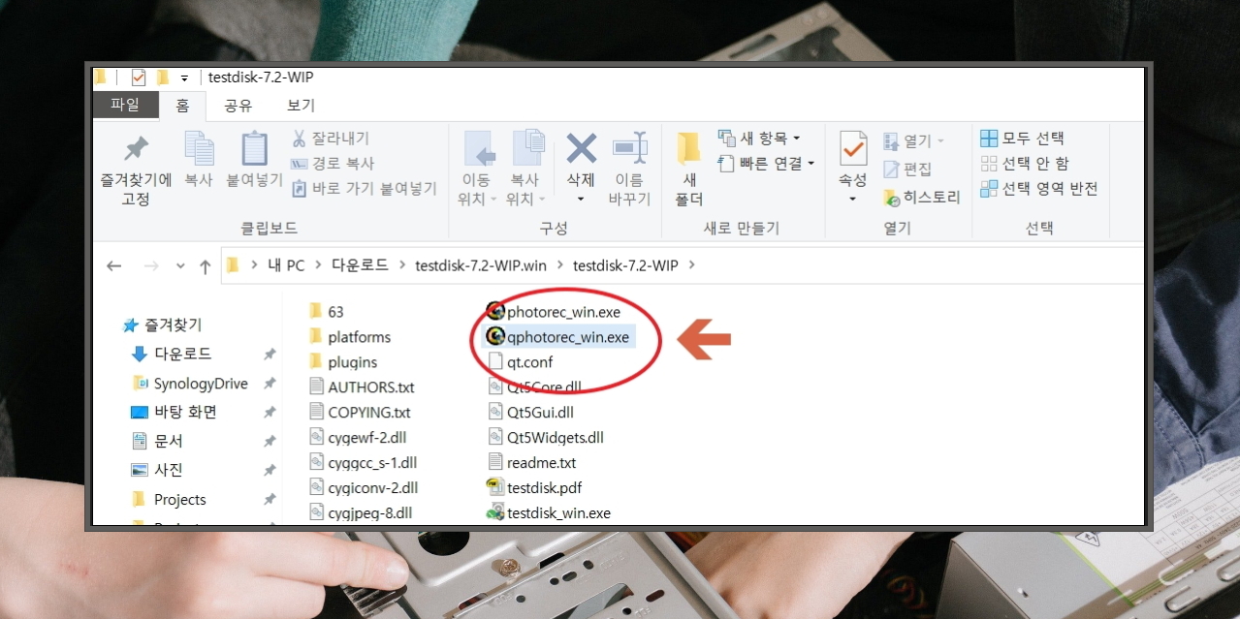Click Select none (선택 안 함)
Screen dimensions: 1240x619
click(x=1025, y=164)
